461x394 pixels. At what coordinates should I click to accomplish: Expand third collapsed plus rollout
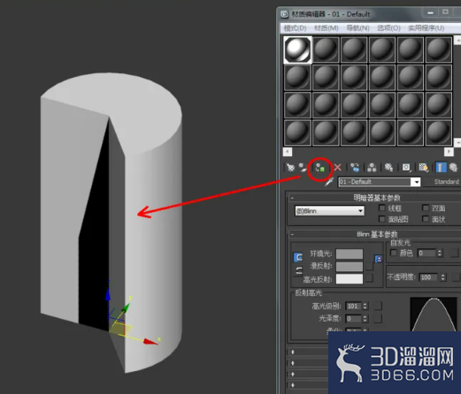(x=293, y=374)
